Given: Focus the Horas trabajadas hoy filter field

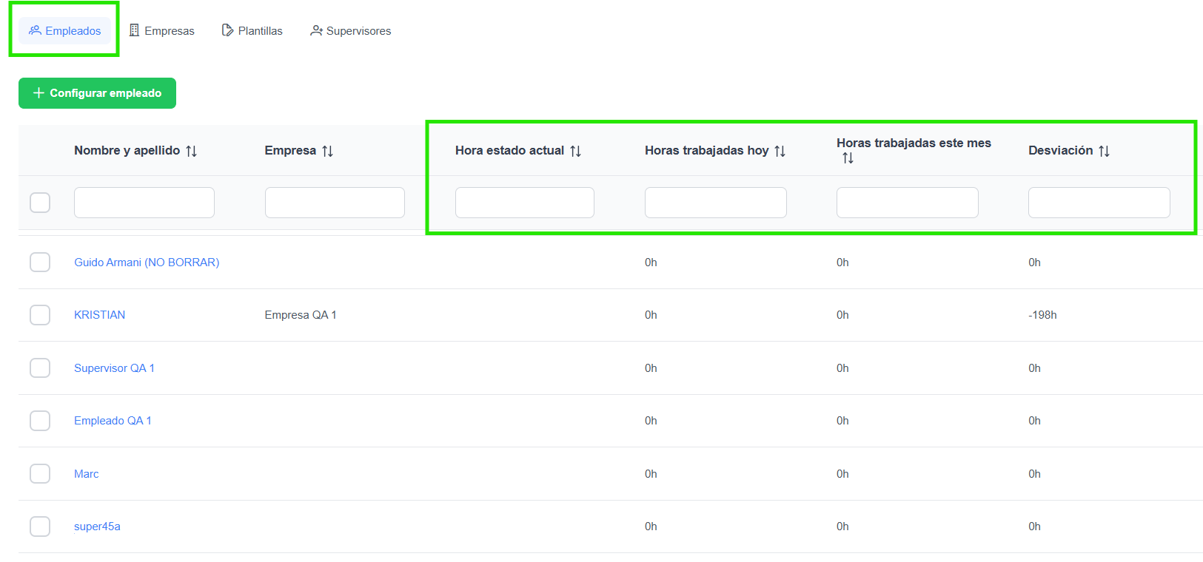Looking at the screenshot, I should point(716,203).
